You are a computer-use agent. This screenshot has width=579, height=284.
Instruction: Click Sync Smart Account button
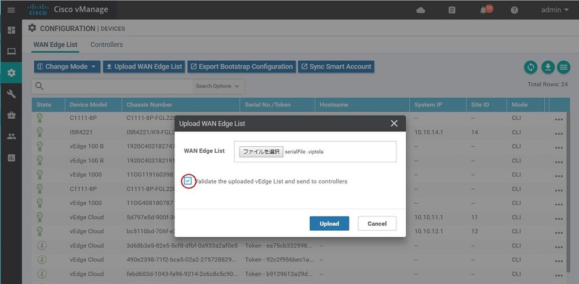click(x=336, y=67)
